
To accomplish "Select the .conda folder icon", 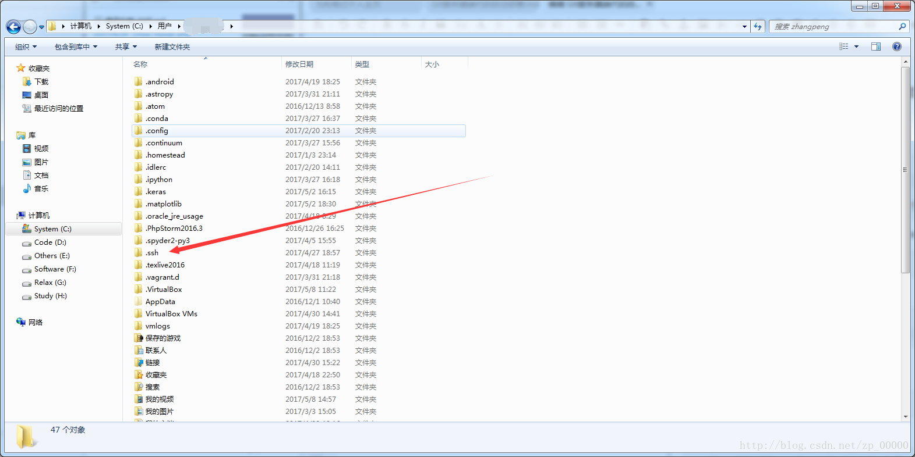I will click(x=138, y=118).
